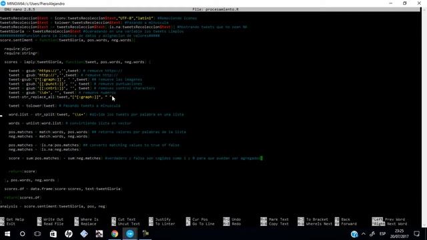Place cursor on 'words - unlist(word.list)' line

[69, 123]
